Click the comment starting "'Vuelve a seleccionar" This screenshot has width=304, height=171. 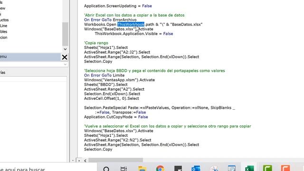pos(168,126)
